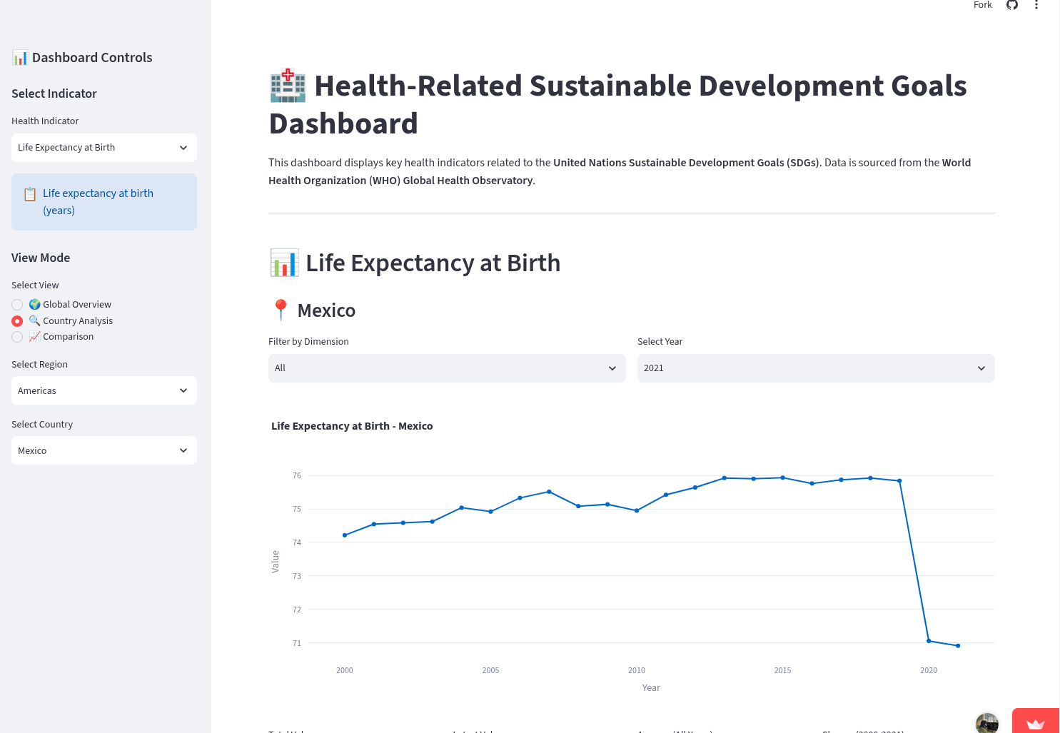Click chart icon next to Life Expectancy heading
Image resolution: width=1060 pixels, height=733 pixels.
(284, 263)
